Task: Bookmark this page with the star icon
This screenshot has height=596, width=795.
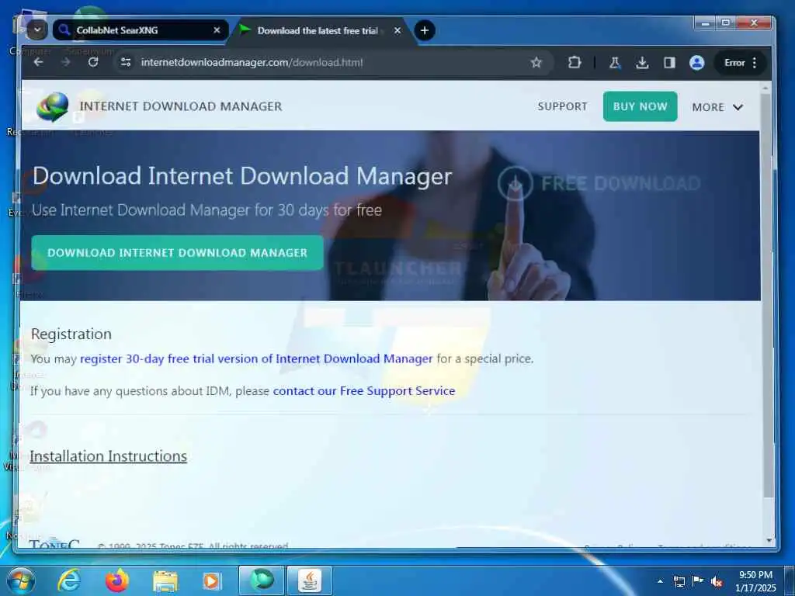Action: [x=536, y=62]
